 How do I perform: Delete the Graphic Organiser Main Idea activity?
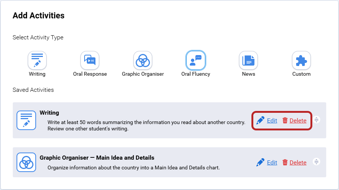298,163
